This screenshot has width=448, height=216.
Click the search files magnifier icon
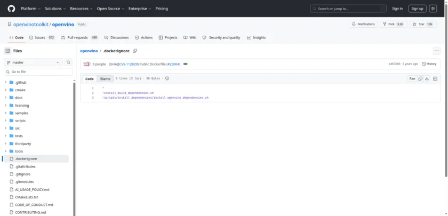pos(69,62)
